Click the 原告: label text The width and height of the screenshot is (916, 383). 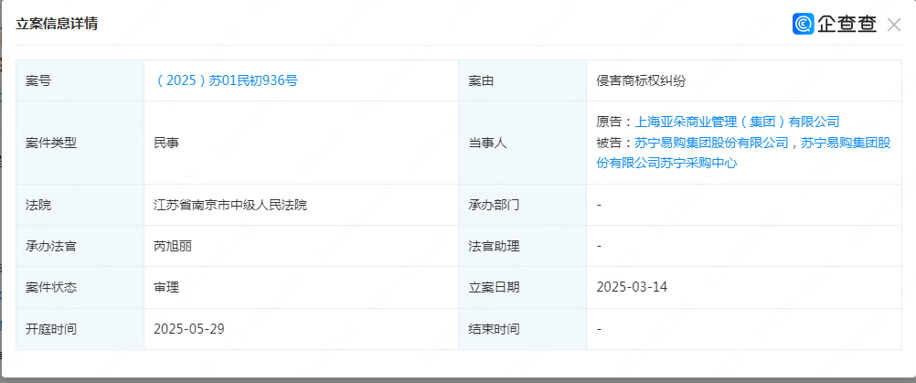tap(615, 122)
